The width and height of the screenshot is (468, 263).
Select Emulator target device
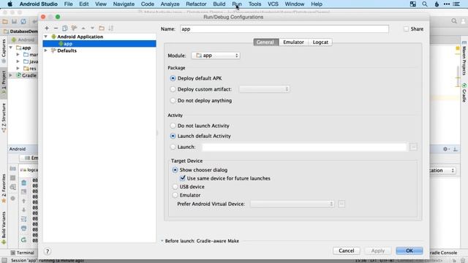click(x=175, y=195)
